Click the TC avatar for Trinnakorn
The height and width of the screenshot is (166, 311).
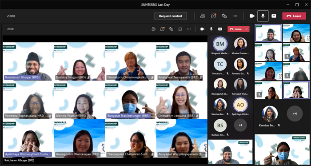click(220, 65)
